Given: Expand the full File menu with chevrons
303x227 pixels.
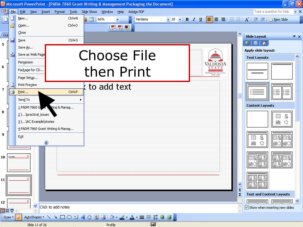Looking at the screenshot, I should (x=46, y=143).
